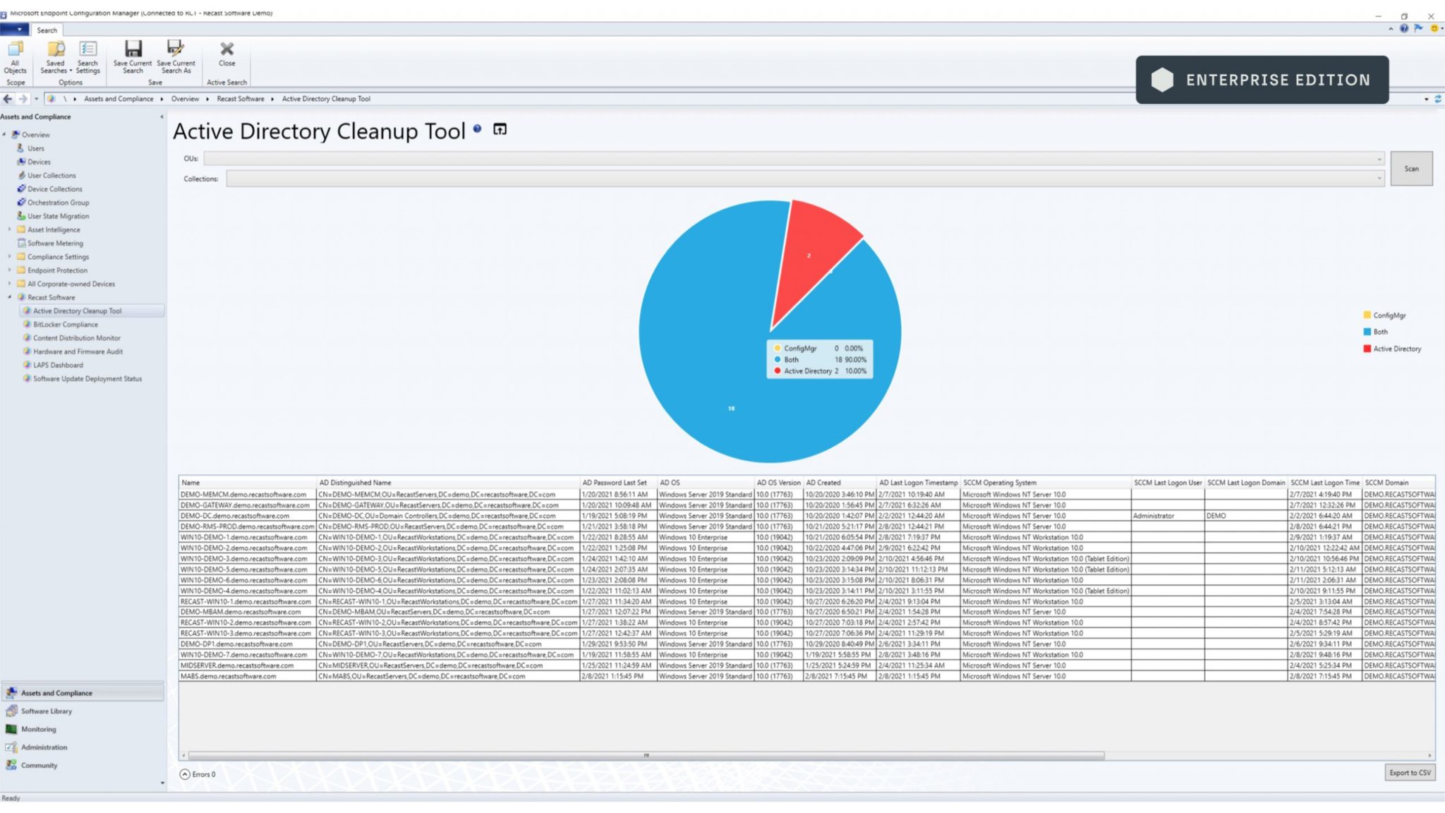Sort by AD Password Last Set column
This screenshot has height=813, width=1445.
coord(618,483)
